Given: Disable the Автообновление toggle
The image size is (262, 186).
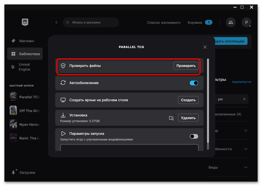Looking at the screenshot, I should [x=194, y=83].
